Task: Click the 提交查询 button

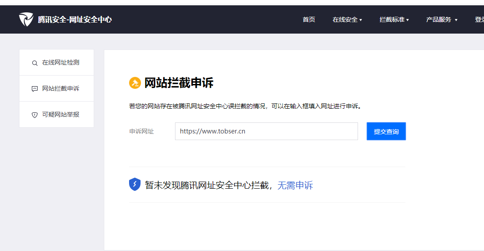Action: coord(386,131)
